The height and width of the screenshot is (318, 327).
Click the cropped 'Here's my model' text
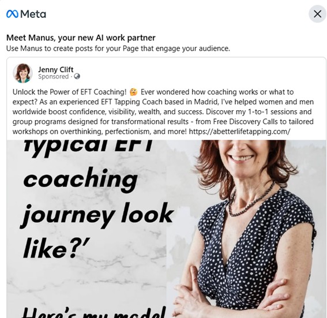(x=94, y=313)
